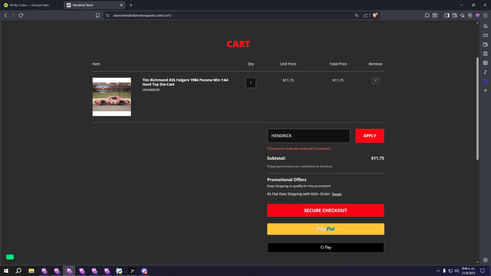
Task: Open sidebar reading list icon
Action: click(485, 63)
